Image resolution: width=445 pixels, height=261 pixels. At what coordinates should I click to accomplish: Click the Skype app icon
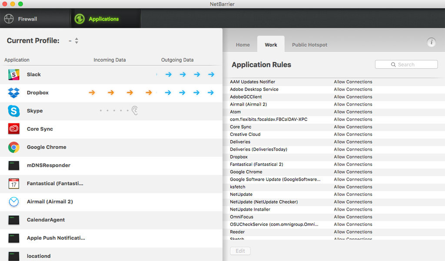coord(13,111)
